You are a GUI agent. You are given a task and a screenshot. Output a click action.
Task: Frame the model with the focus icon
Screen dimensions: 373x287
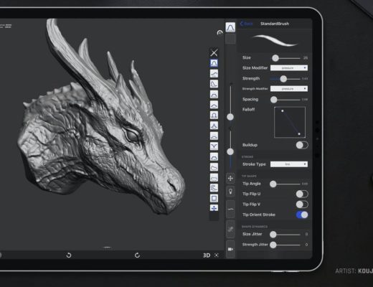[217, 255]
